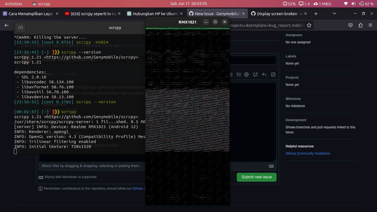Reference an issue using the cross-reference icon
Viewport: 377px width, 212px height.
click(255, 75)
